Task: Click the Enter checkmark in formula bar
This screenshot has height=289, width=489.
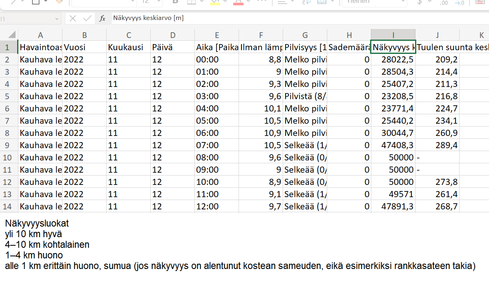Action: point(87,18)
